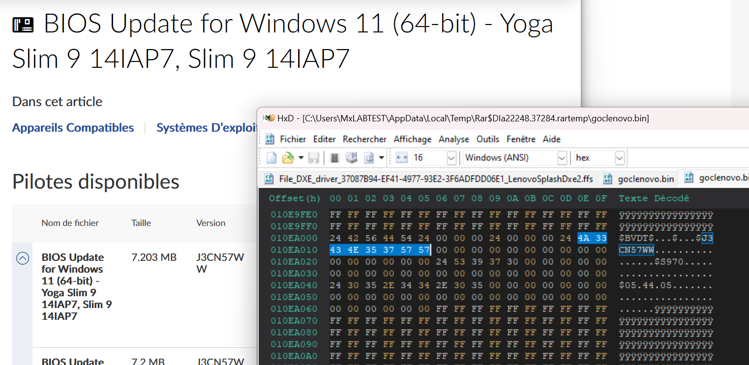Screen dimensions: 749x365
Task: Click the 010EA0A0 offset label
Action: coord(294,356)
